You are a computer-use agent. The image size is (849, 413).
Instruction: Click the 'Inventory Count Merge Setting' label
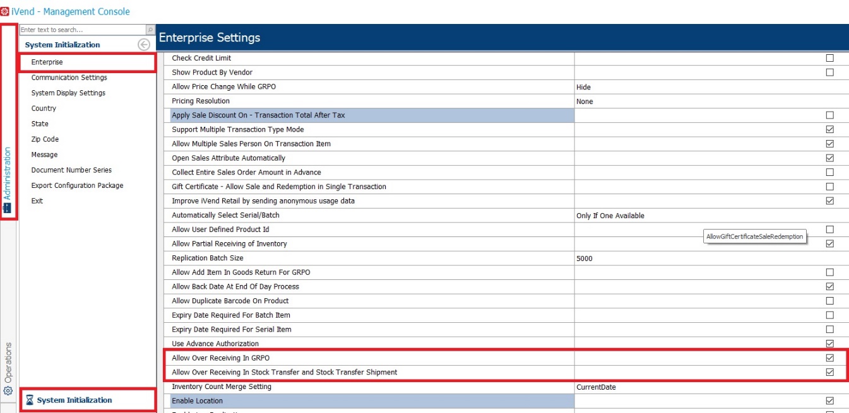[x=222, y=387]
